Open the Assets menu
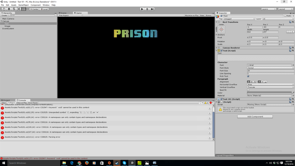295x166 pixels. click(x=14, y=5)
